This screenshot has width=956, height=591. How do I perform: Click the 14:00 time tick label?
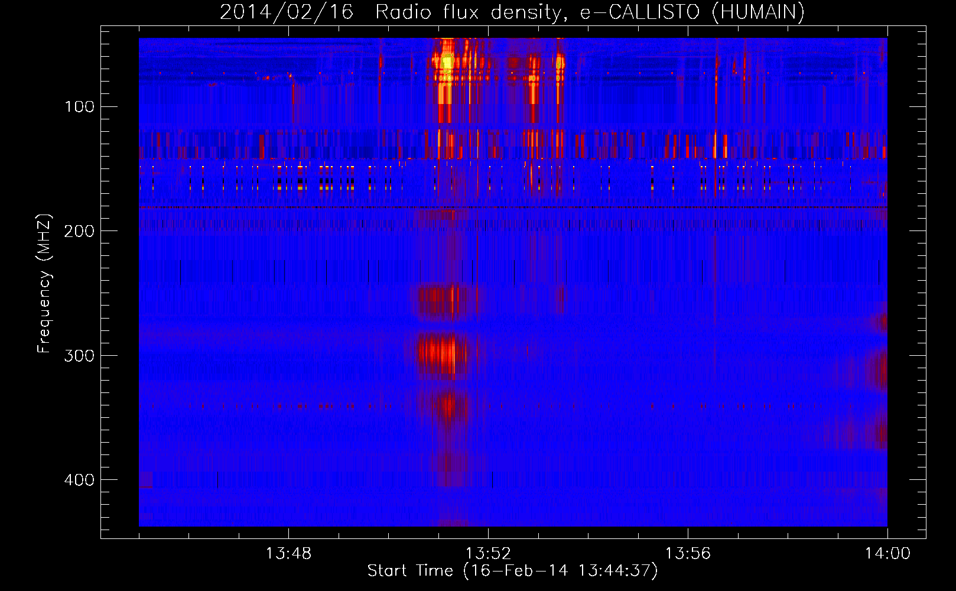tap(887, 554)
